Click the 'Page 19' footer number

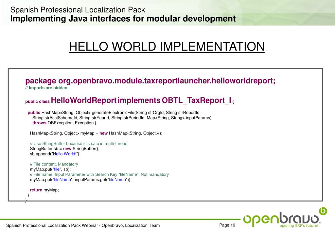point(227,225)
